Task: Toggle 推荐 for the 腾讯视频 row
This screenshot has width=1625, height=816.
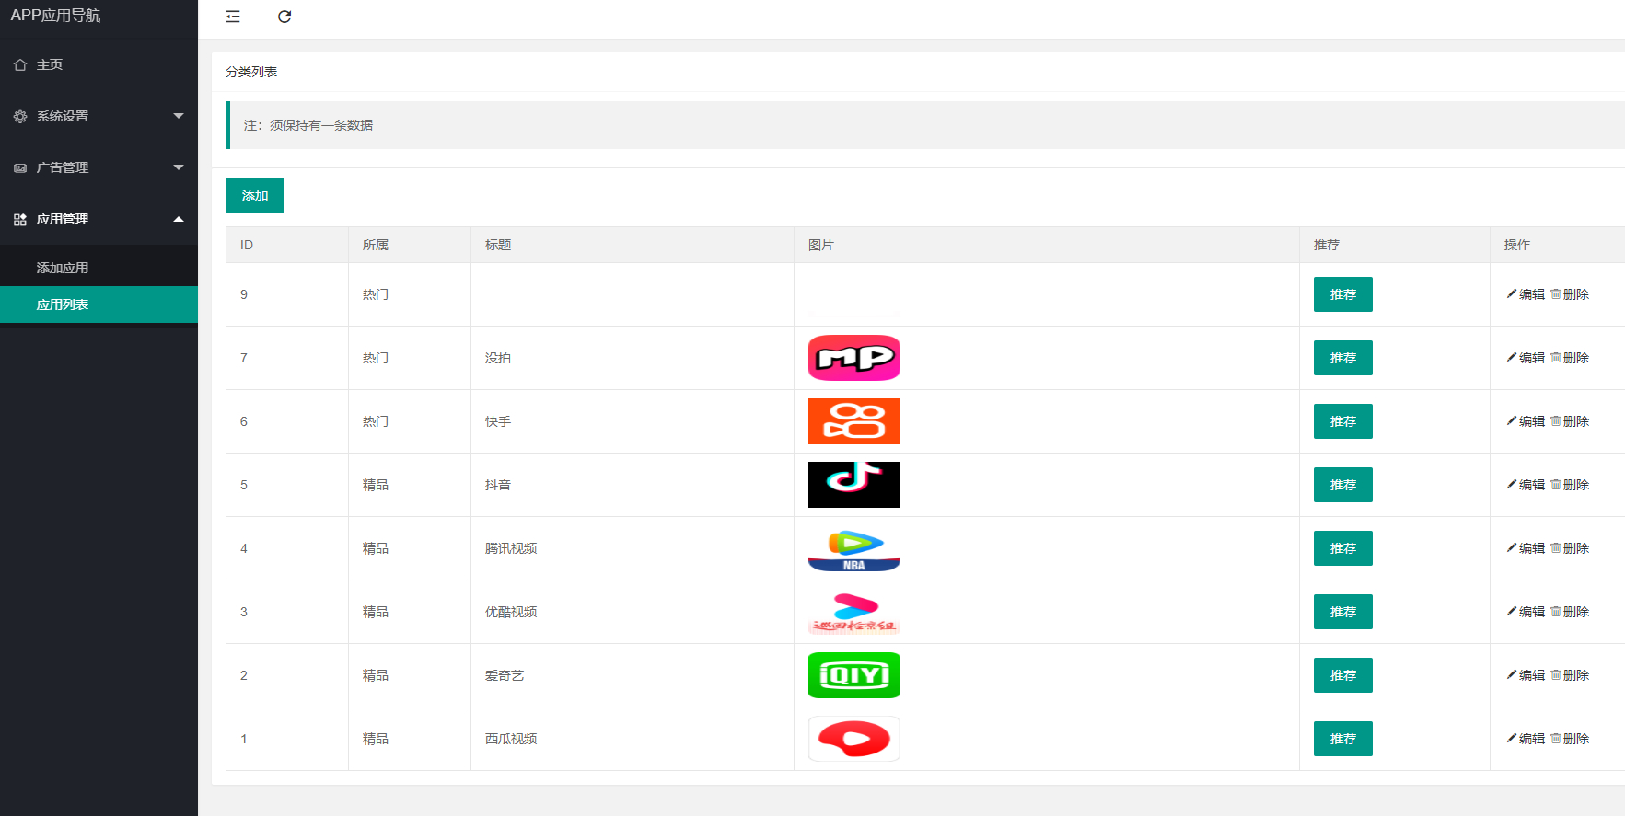Action: [1343, 548]
